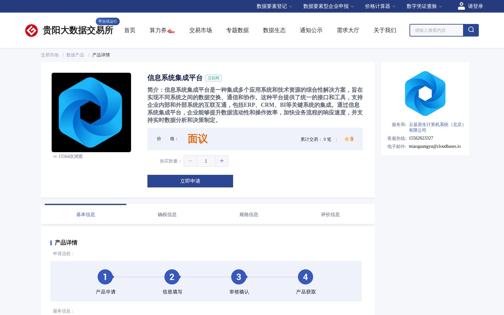Click the 立即申请 button
This screenshot has height=315, width=504.
190,181
